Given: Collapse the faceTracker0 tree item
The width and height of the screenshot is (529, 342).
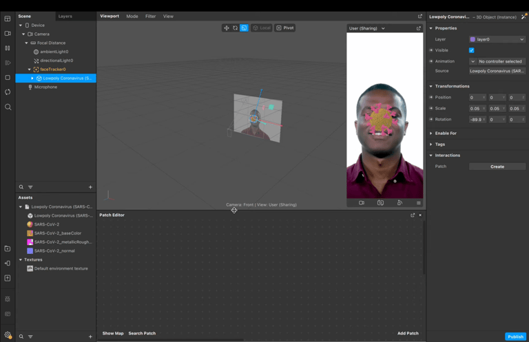Looking at the screenshot, I should (x=30, y=70).
